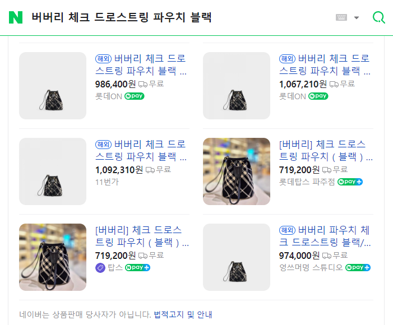Click Npay plus badge beside 롯데탑스 파주점

tap(350, 182)
